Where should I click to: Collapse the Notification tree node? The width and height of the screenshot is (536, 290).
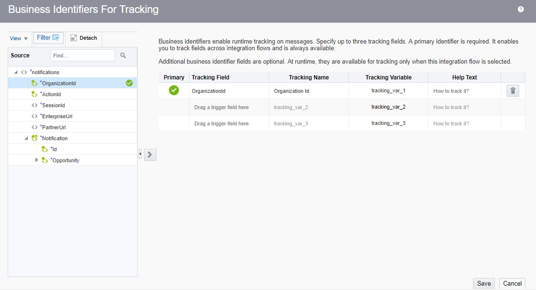click(26, 138)
